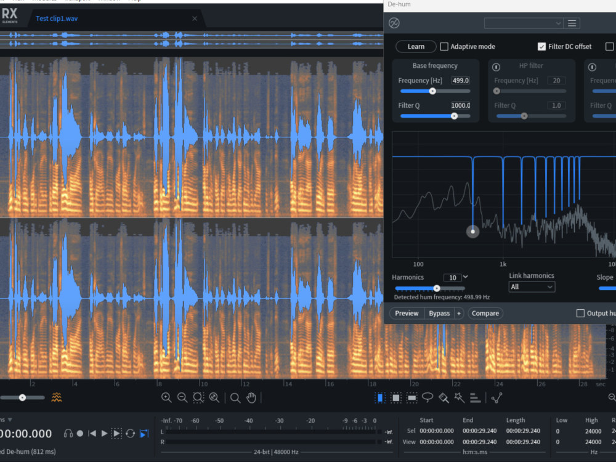616x462 pixels.
Task: Click the Play button in transport
Action: [x=104, y=433]
